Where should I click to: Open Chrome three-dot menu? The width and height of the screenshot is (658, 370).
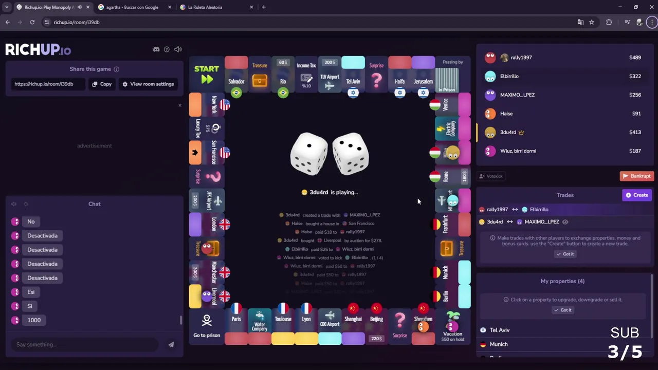click(x=652, y=22)
